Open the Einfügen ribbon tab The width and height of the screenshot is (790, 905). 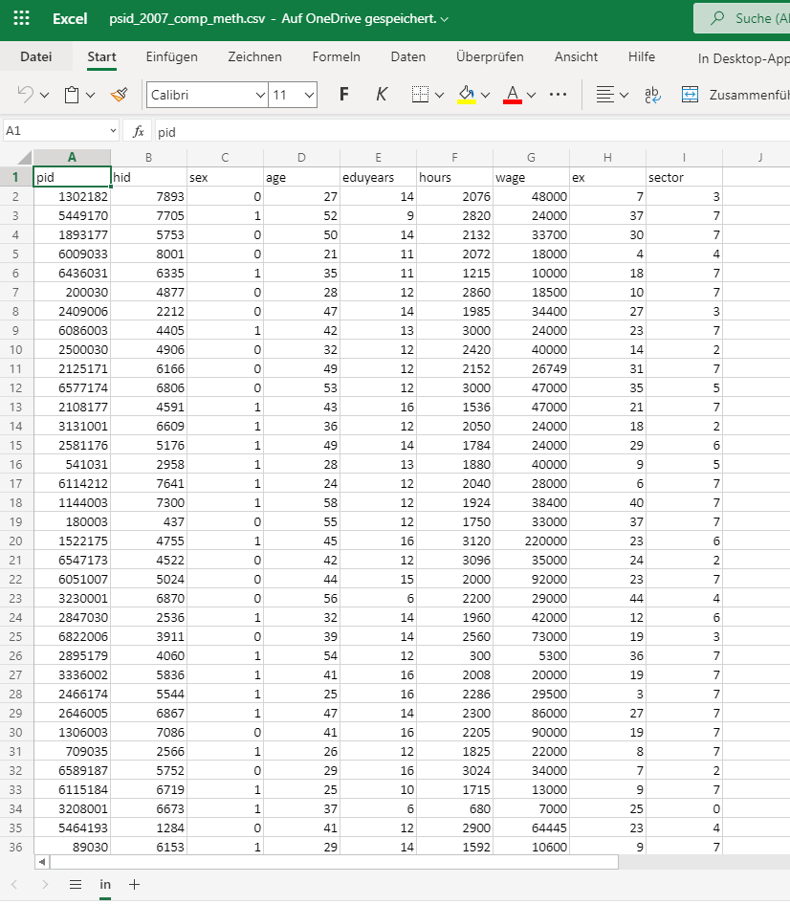point(172,57)
